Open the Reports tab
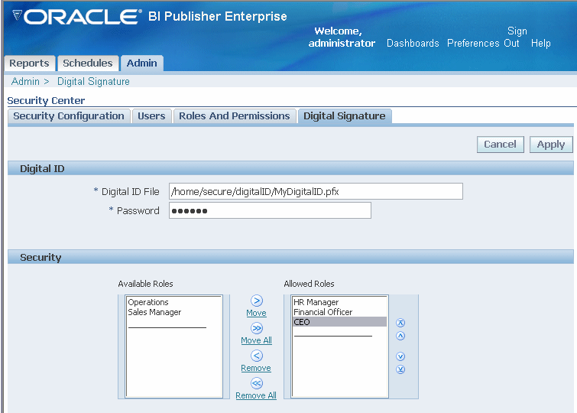 (30, 63)
